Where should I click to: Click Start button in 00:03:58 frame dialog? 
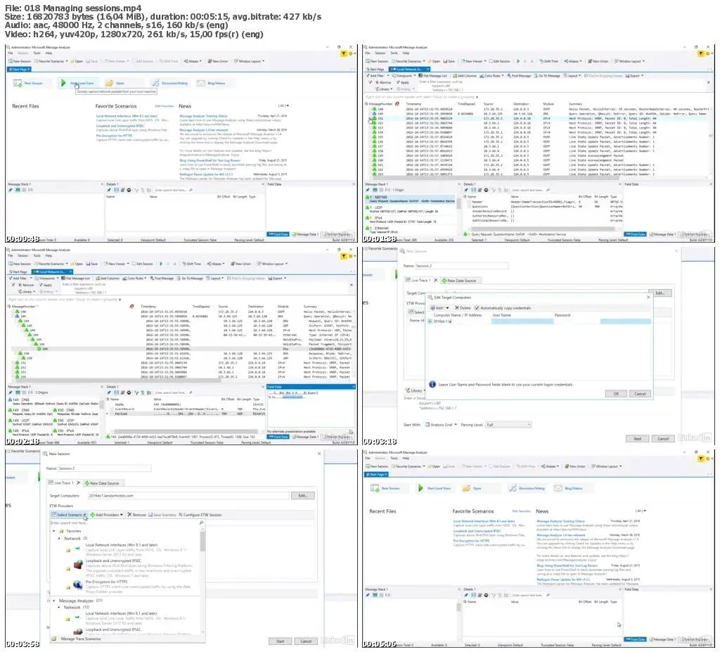[280, 641]
